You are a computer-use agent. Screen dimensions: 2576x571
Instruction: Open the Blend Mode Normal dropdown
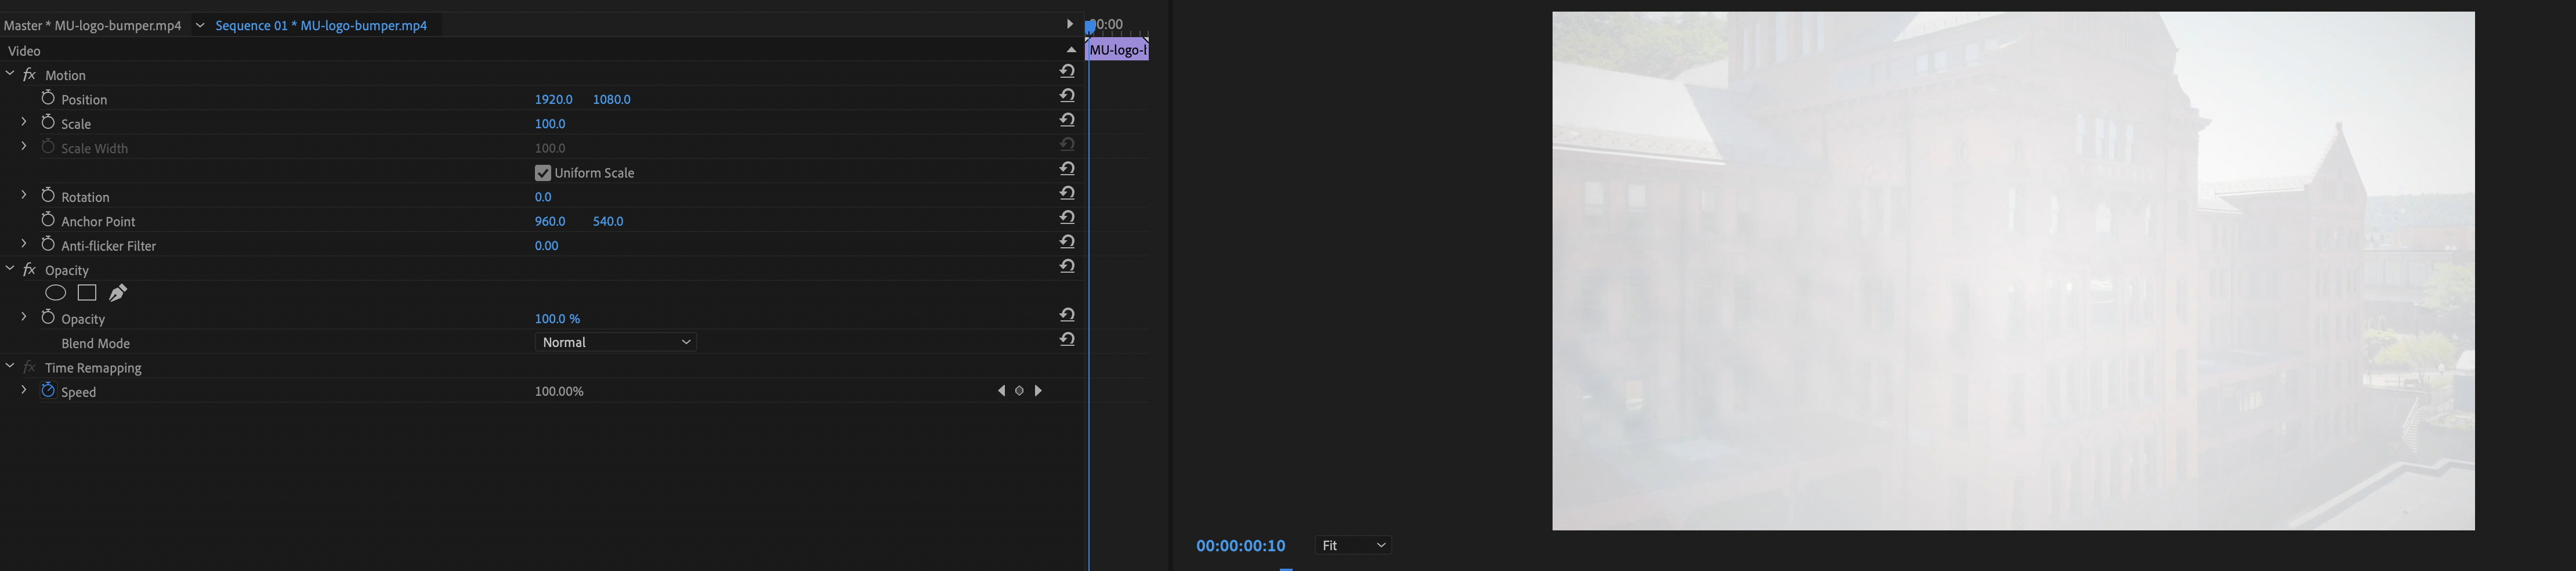click(x=616, y=342)
